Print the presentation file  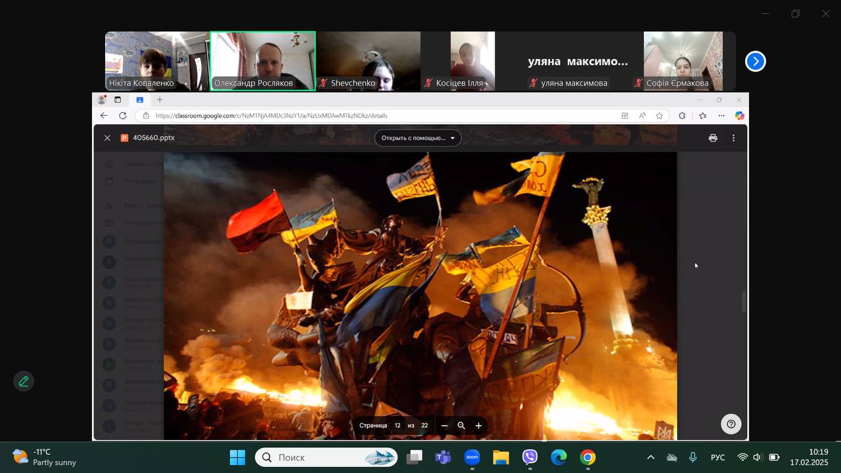713,138
